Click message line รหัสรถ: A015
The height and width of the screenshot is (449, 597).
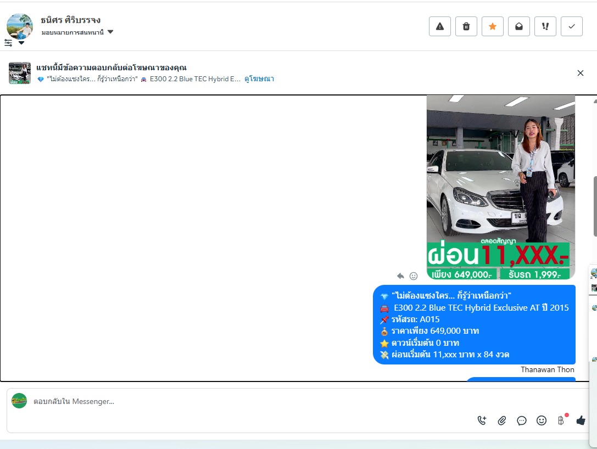[x=415, y=319]
